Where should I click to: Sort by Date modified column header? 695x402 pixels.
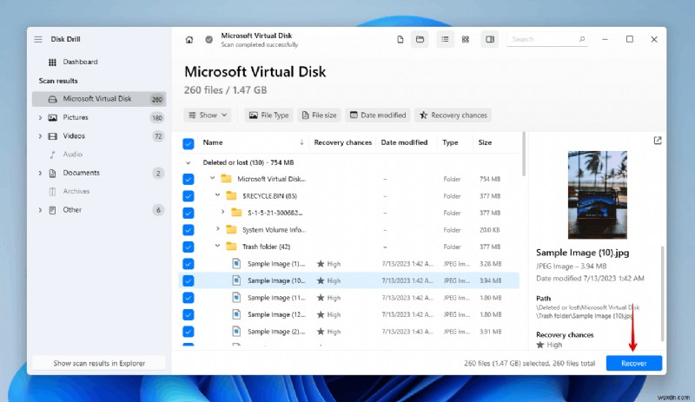tap(404, 142)
